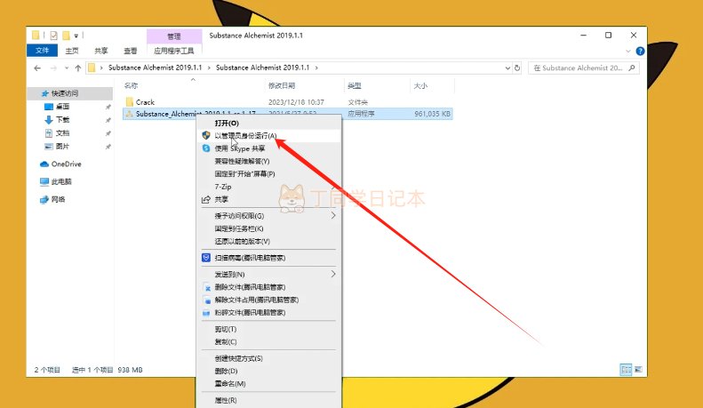Switch to details view layout icon
Screen dimensions: 703x408
coord(626,370)
